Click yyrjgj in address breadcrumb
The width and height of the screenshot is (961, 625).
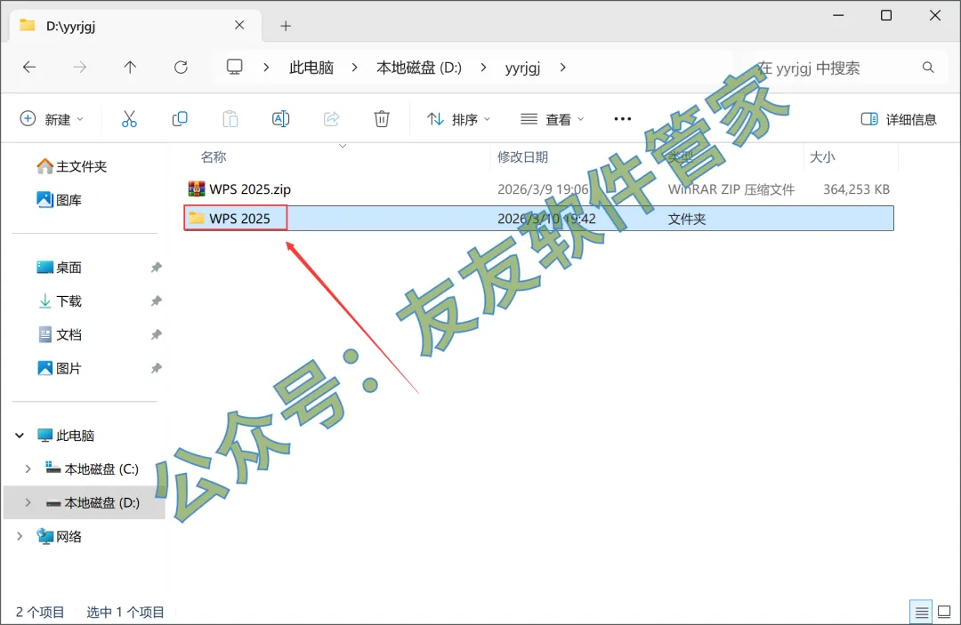pyautogui.click(x=523, y=68)
